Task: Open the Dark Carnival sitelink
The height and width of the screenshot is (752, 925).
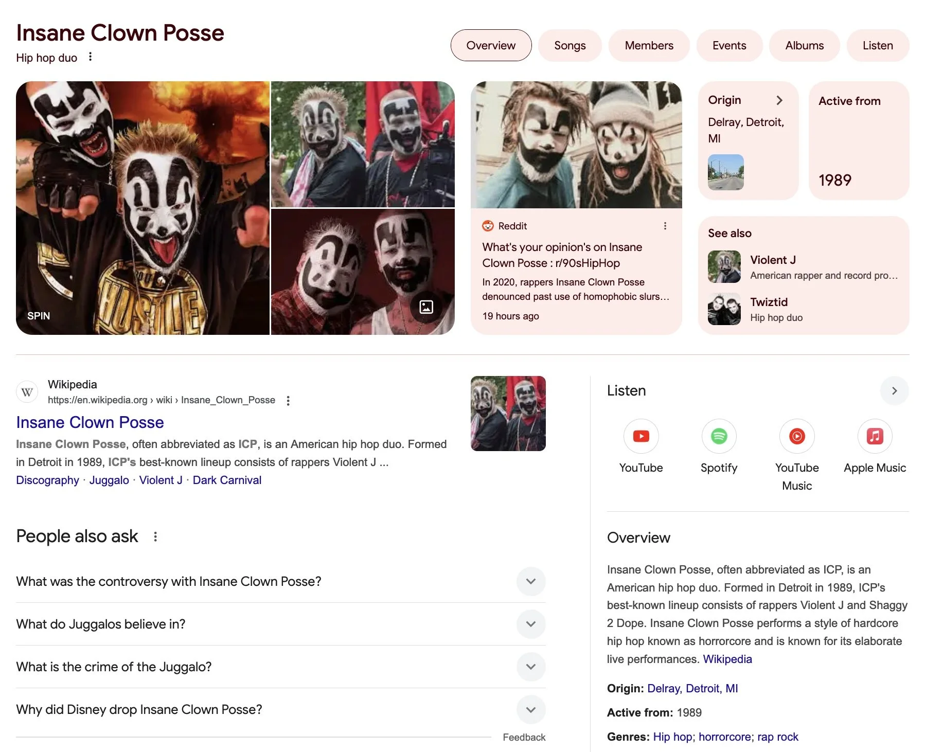Action: coord(227,480)
